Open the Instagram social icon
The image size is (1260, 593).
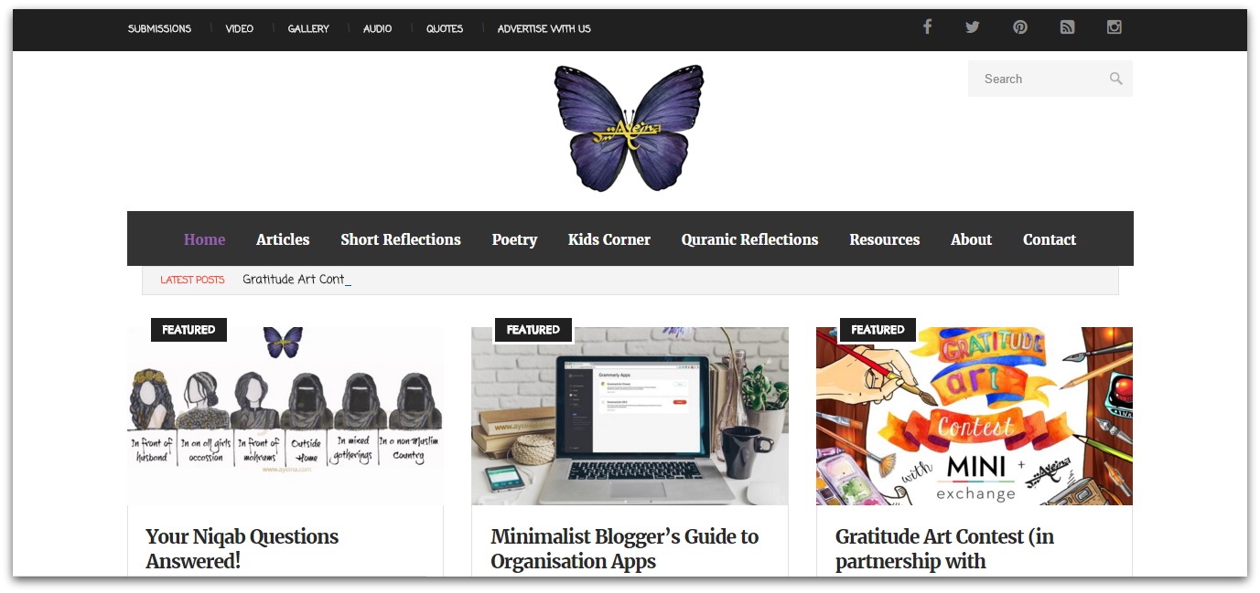click(x=1115, y=27)
